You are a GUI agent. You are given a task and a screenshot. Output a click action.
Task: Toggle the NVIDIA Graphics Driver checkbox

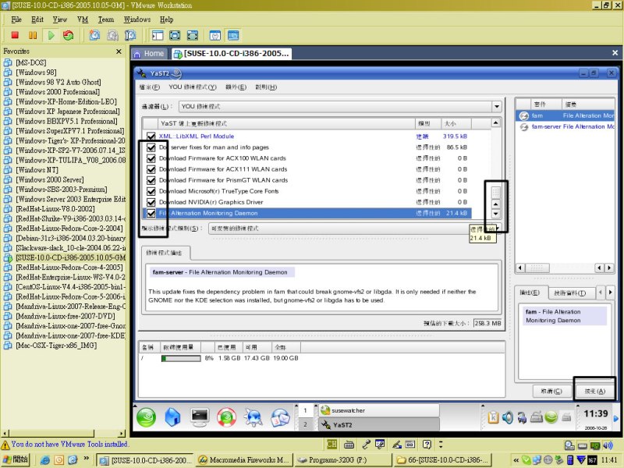[151, 202]
